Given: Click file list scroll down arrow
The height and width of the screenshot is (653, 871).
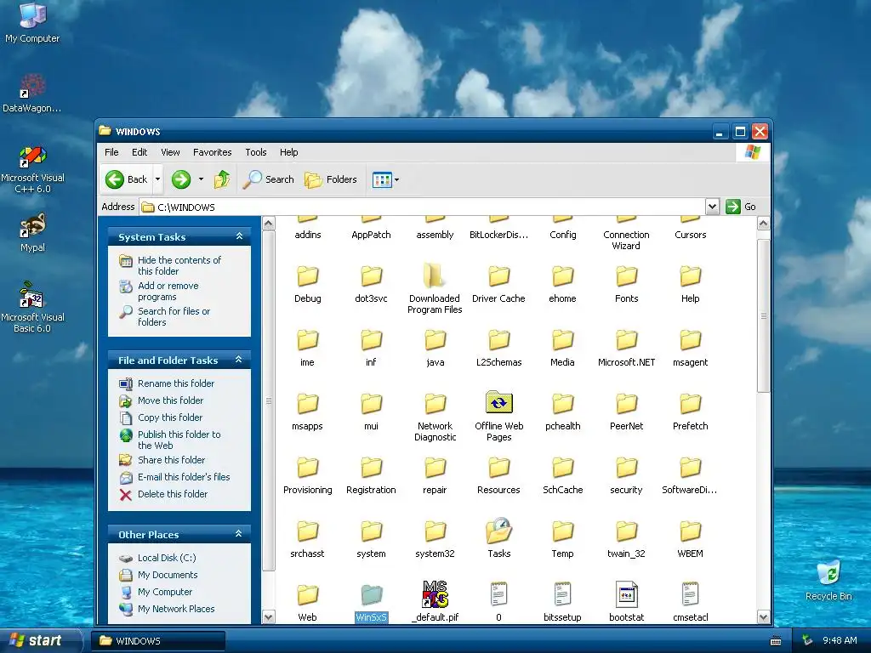Looking at the screenshot, I should pyautogui.click(x=763, y=617).
